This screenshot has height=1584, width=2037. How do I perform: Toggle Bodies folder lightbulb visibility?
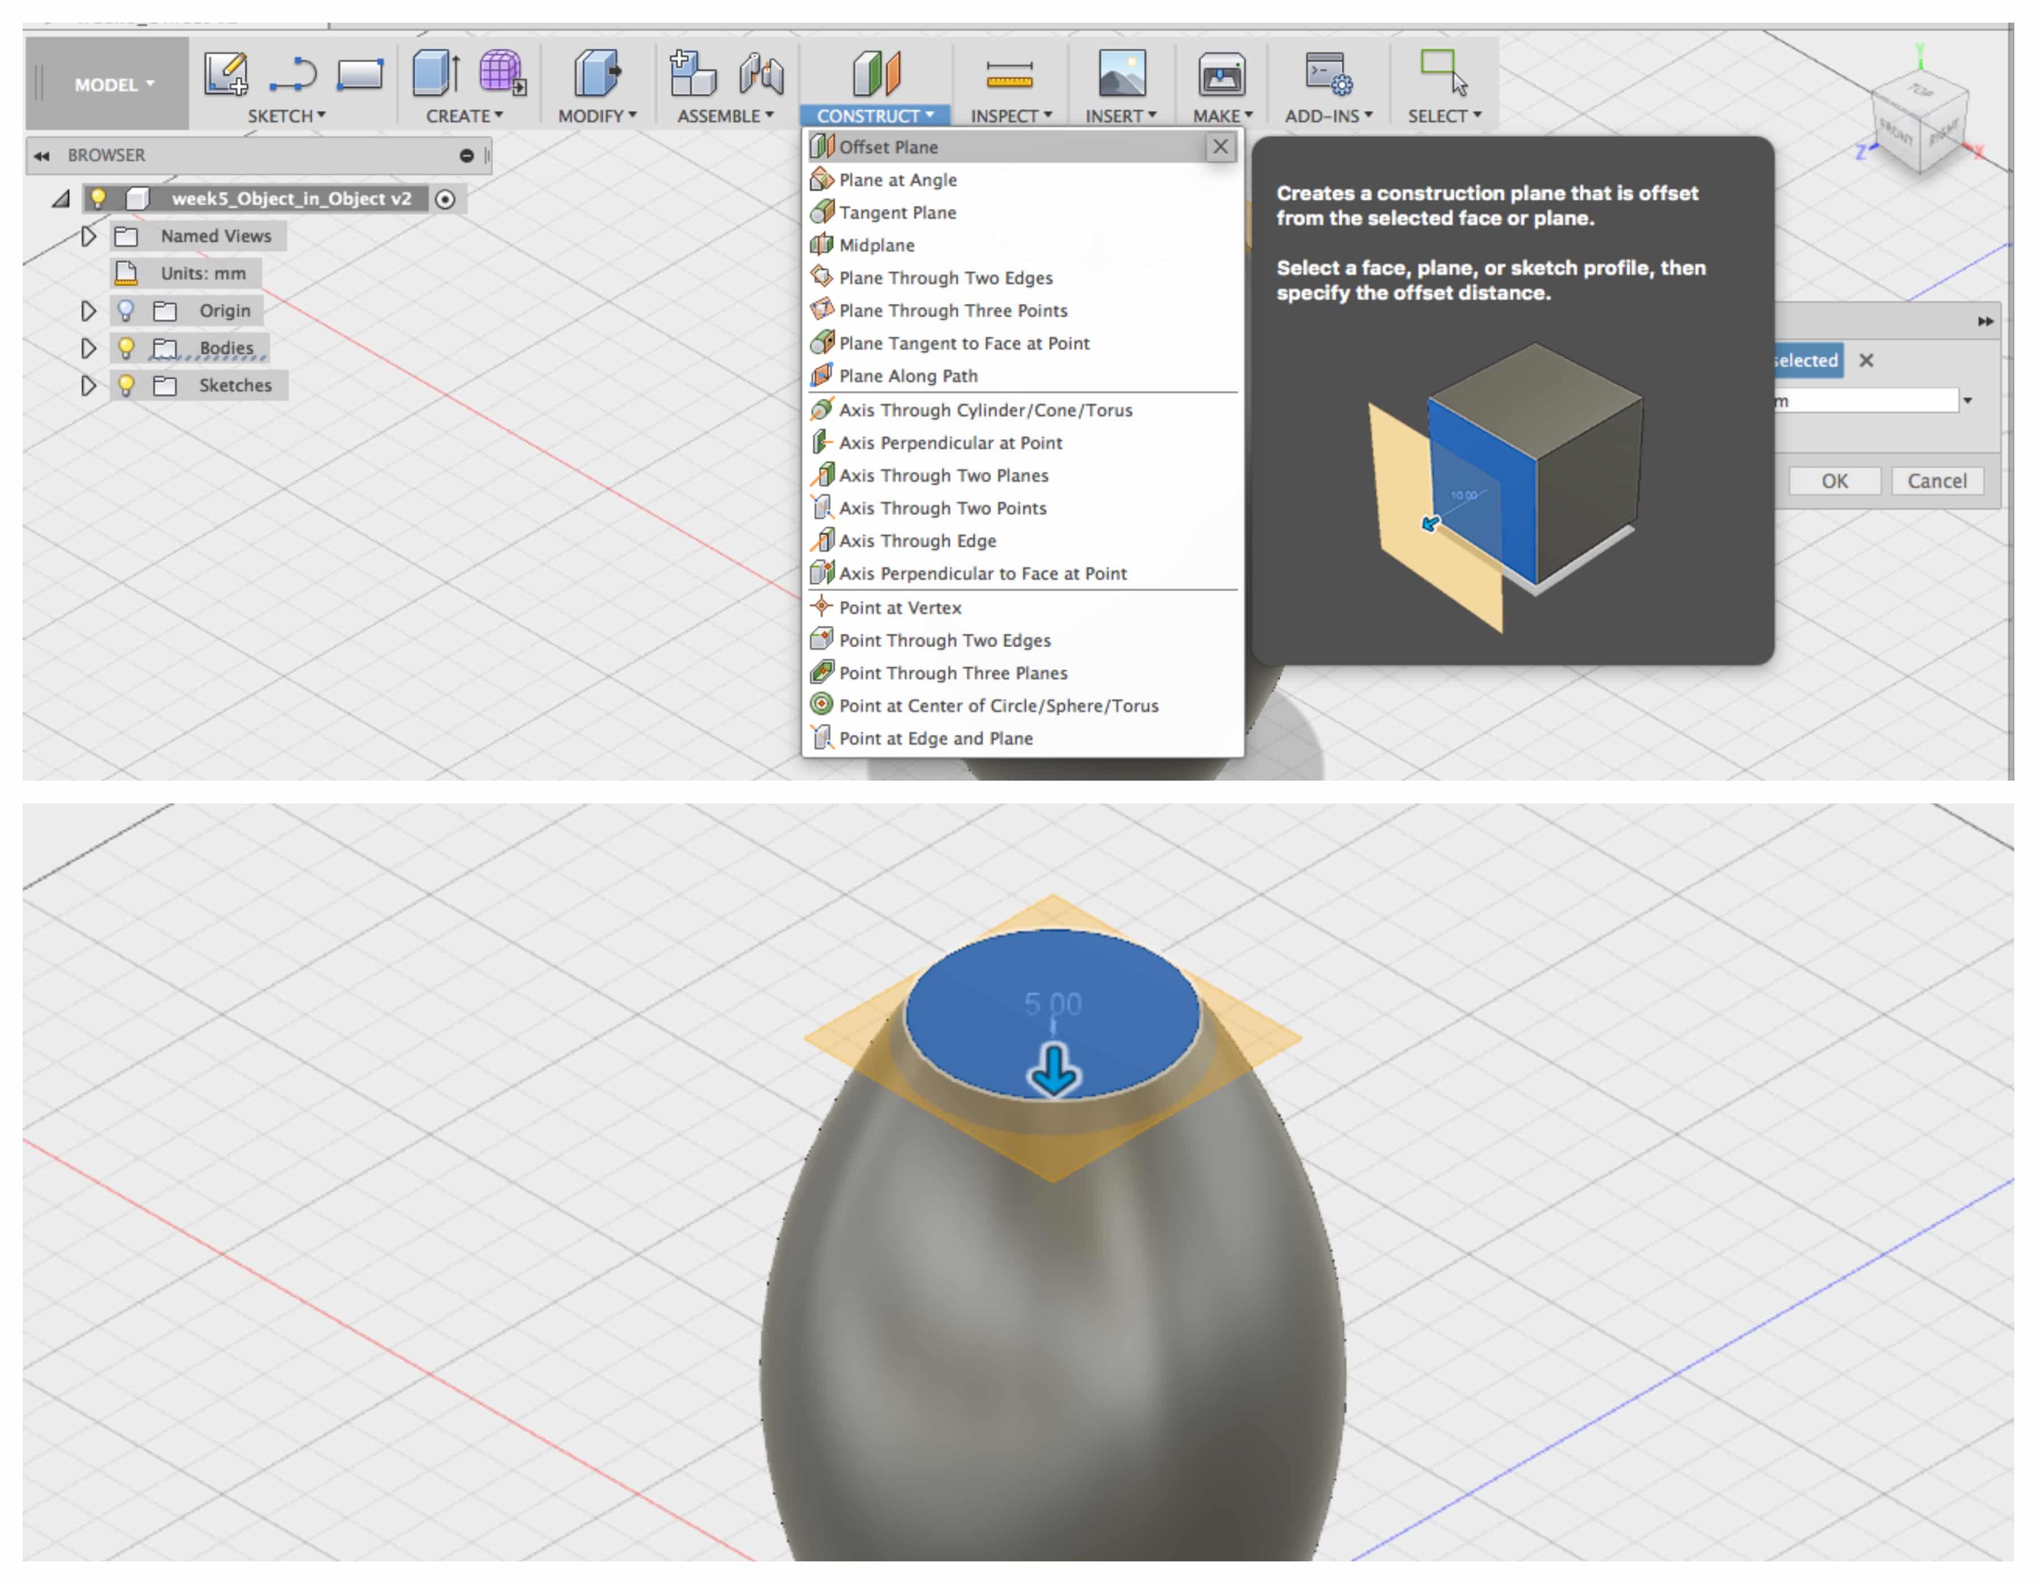(x=126, y=348)
